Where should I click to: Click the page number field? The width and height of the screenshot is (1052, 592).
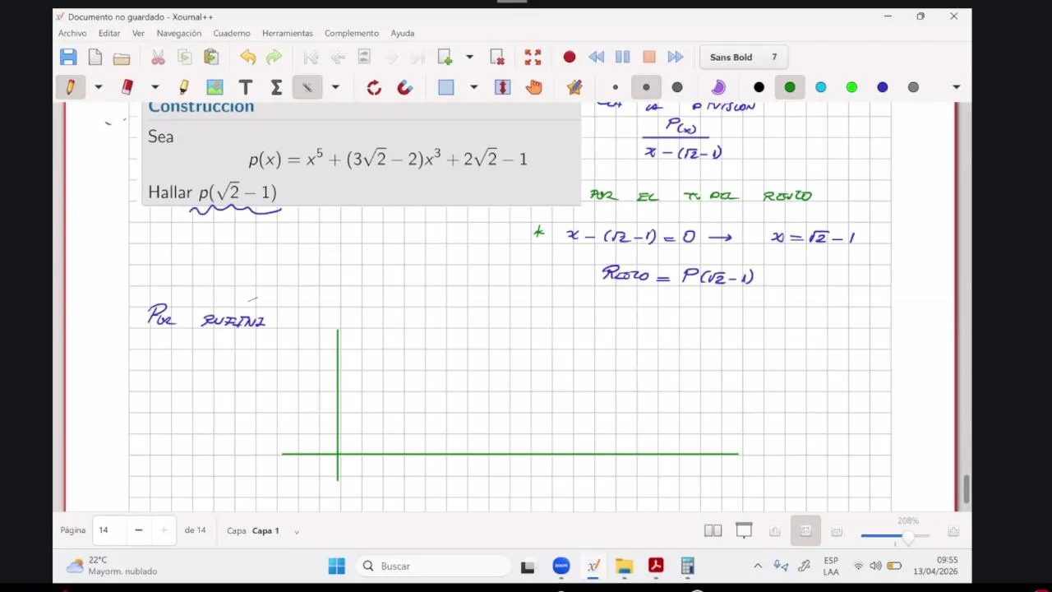pos(108,530)
